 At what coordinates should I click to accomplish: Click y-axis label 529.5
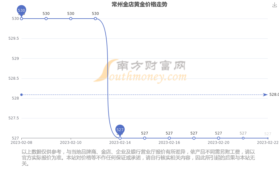pos(14,38)
